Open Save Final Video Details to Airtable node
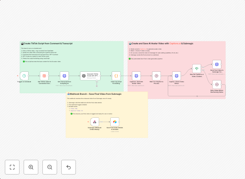The image size is (245, 179). [115, 122]
